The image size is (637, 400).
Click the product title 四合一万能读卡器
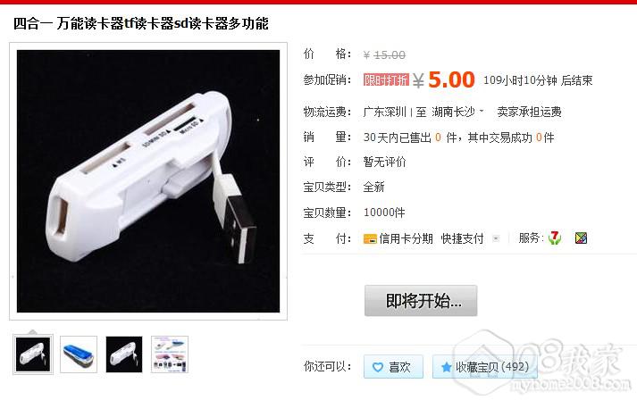[141, 23]
